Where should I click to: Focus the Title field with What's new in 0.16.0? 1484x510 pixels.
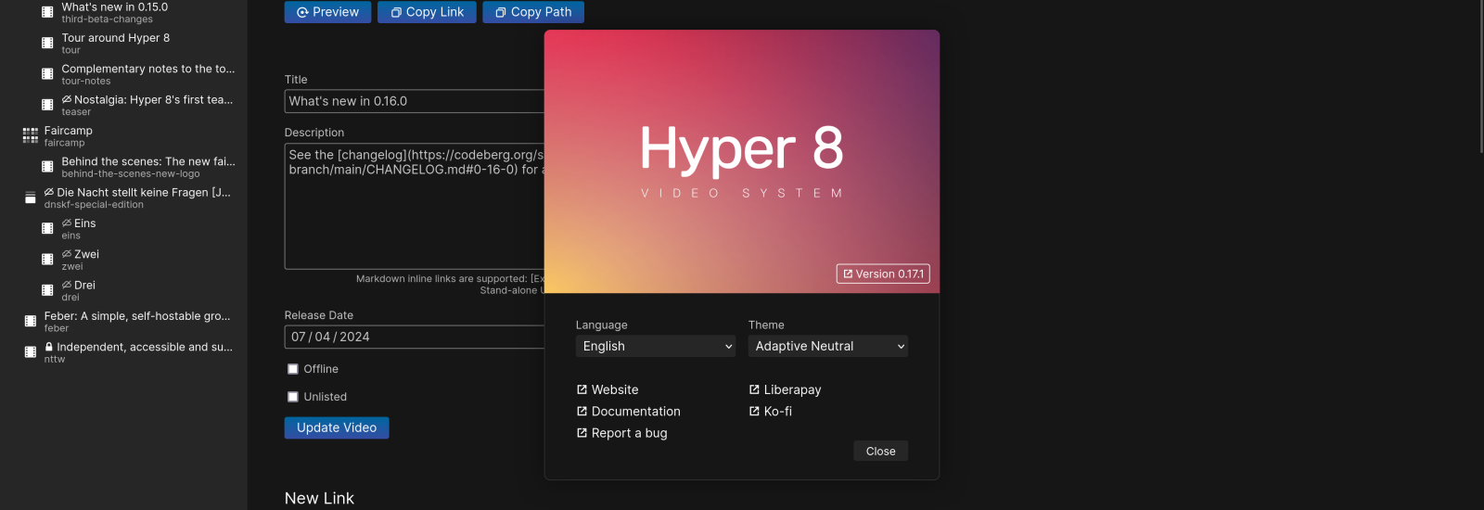[415, 101]
